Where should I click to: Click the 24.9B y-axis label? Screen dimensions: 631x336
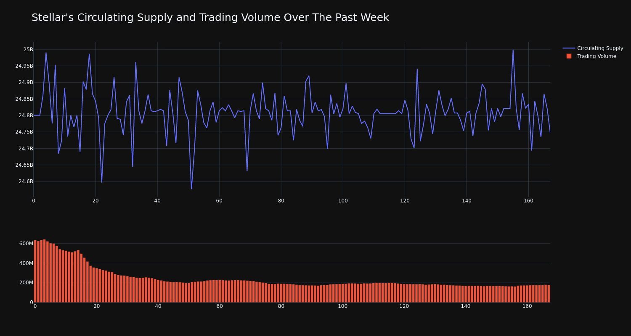click(x=26, y=82)
